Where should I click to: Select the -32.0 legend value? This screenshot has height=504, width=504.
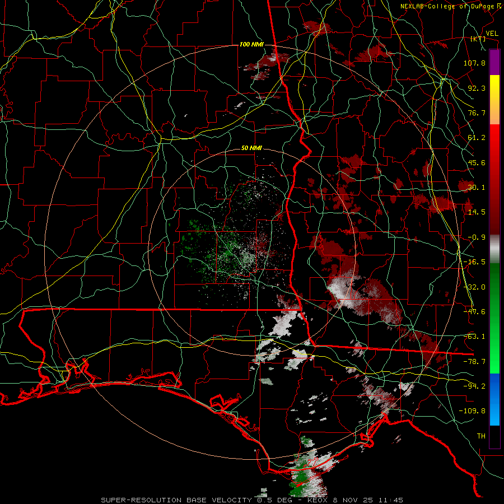(474, 287)
